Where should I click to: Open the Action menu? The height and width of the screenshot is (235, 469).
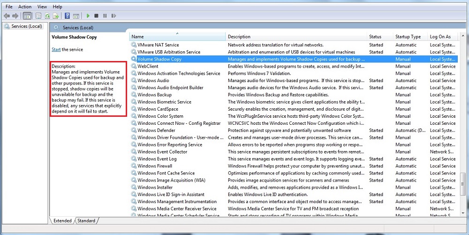(x=25, y=6)
